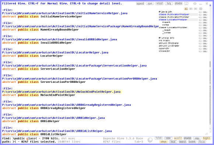The width and height of the screenshot is (214, 145).
Task: Toggle the local option
Action: pos(173,142)
